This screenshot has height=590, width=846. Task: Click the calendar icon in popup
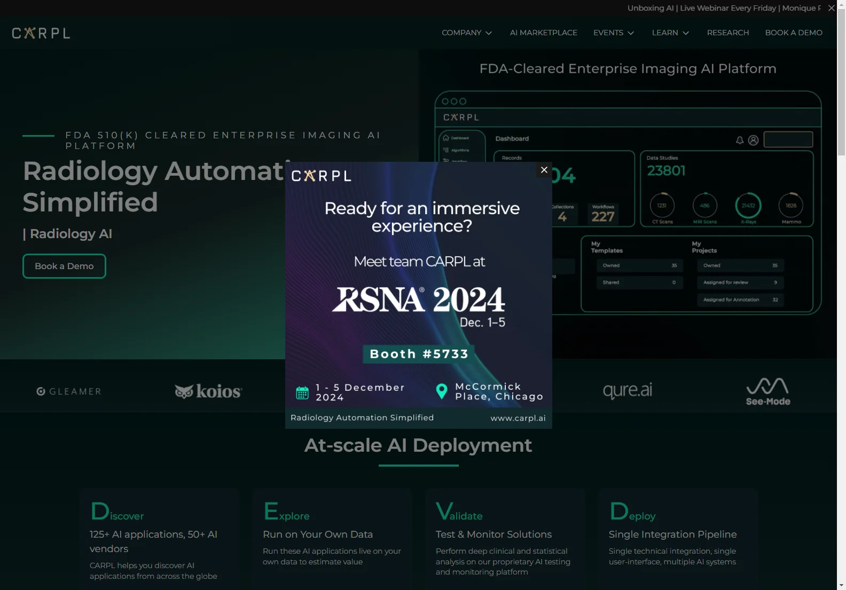point(302,392)
